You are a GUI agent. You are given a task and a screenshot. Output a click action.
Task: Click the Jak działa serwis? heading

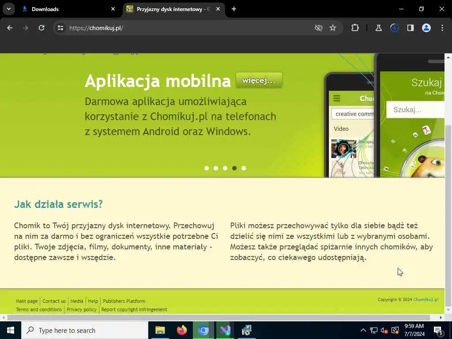click(x=59, y=204)
